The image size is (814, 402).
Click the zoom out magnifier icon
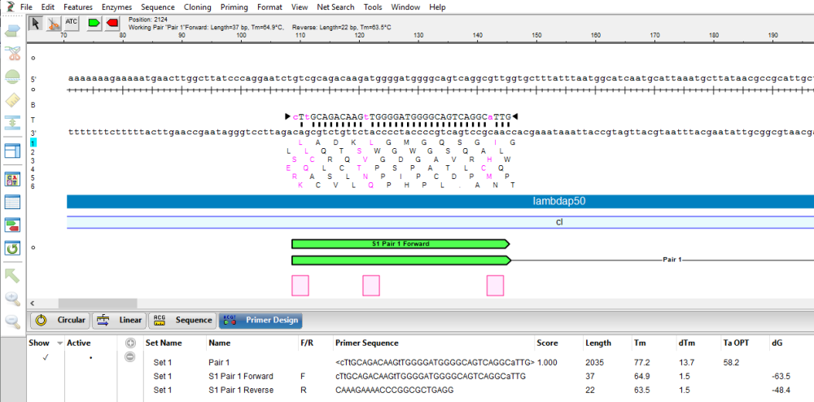pos(12,321)
